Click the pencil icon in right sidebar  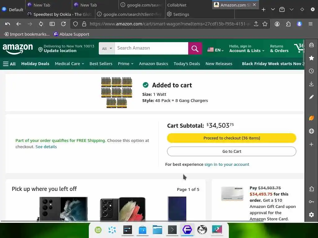(x=311, y=97)
